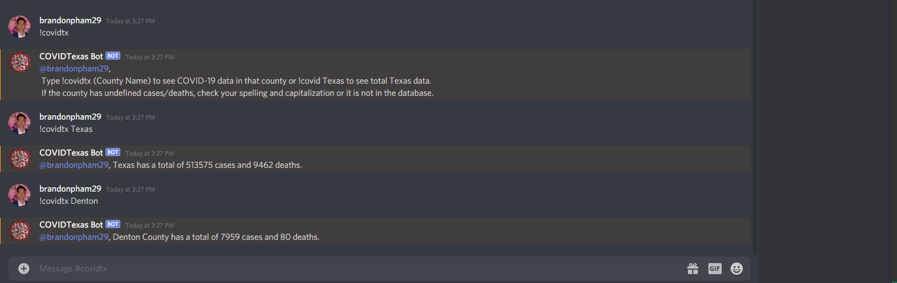Image resolution: width=897 pixels, height=283 pixels.
Task: Click brandonpham29 username above !covidtx Texas
Action: pos(70,117)
